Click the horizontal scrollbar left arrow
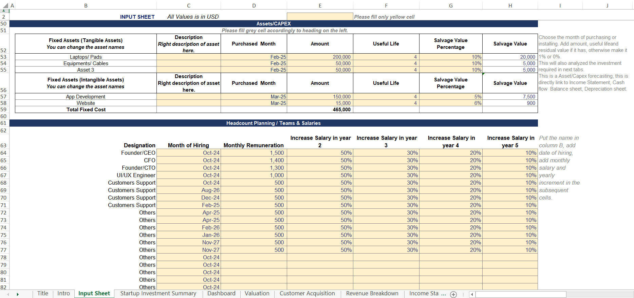 [x=472, y=294]
